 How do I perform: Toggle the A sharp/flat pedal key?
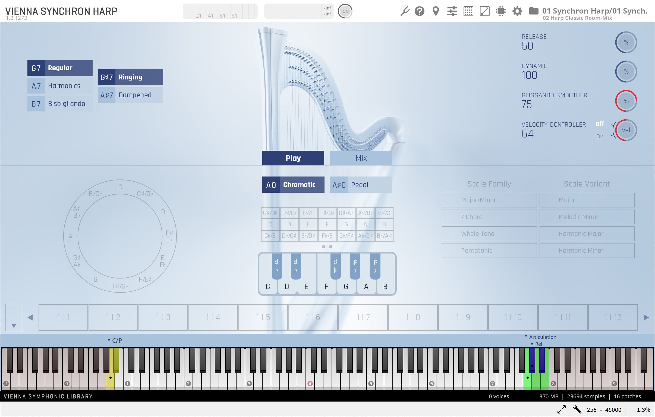click(x=375, y=266)
